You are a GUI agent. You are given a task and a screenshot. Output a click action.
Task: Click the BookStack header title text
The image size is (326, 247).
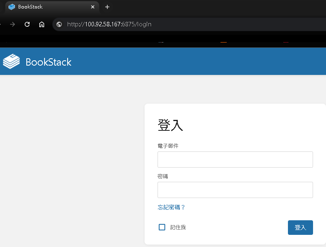click(x=49, y=62)
